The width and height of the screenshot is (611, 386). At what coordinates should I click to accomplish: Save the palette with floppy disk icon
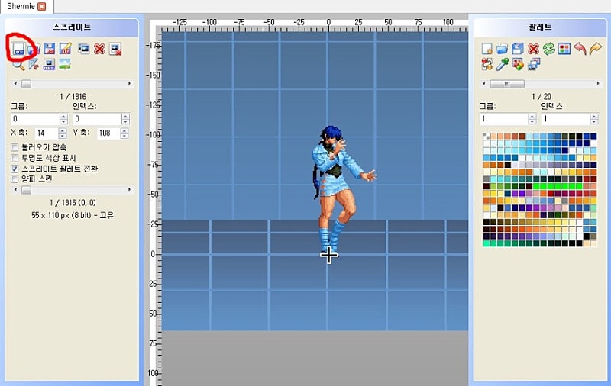click(518, 49)
